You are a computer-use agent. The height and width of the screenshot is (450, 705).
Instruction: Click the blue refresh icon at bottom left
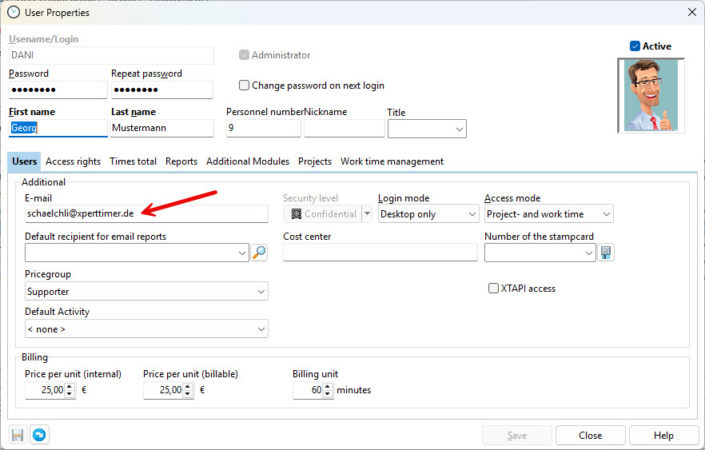pos(39,436)
